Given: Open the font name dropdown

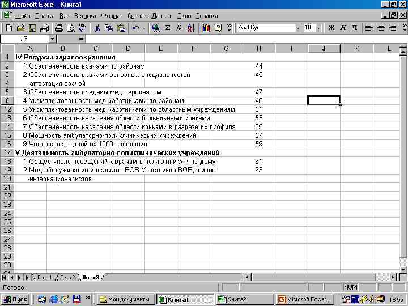Looking at the screenshot, I should pyautogui.click(x=298, y=28).
